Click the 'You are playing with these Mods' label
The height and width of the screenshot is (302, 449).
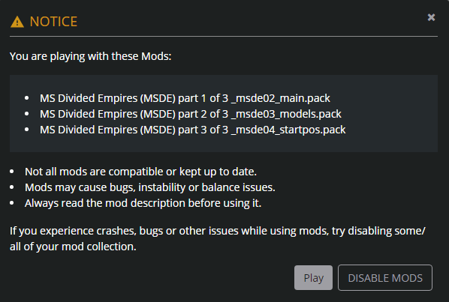point(91,56)
